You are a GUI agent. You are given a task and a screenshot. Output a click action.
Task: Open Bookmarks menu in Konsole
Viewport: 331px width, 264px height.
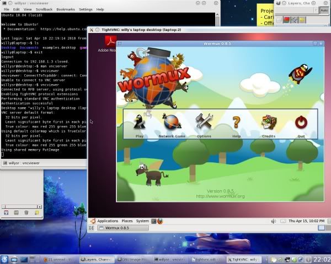[x=66, y=9]
